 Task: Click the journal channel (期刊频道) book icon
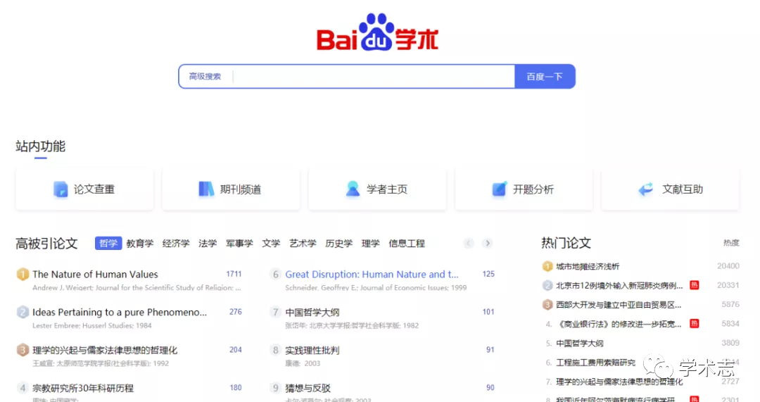[x=206, y=189]
